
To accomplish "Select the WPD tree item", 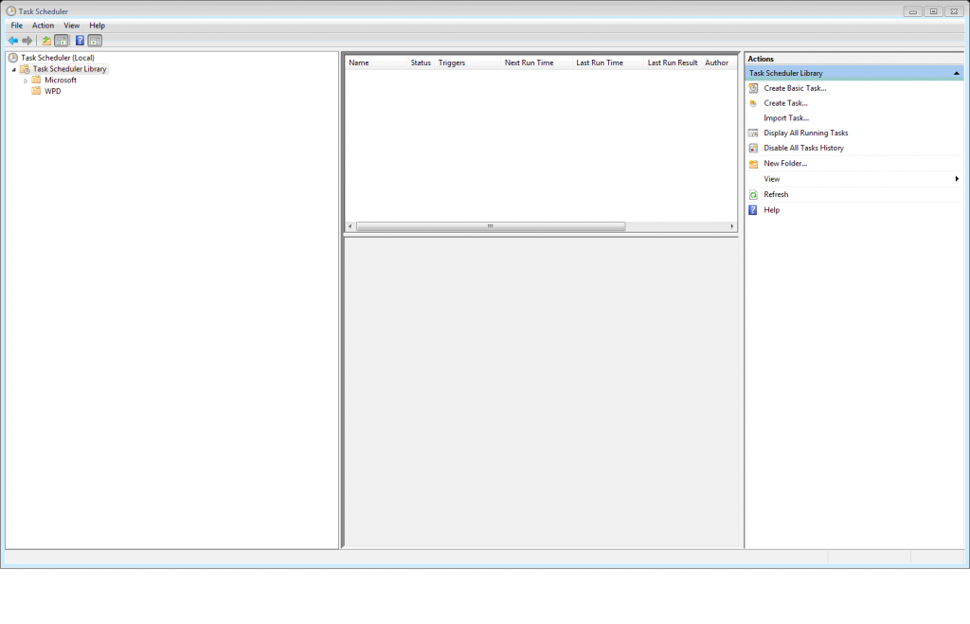I will tap(53, 91).
